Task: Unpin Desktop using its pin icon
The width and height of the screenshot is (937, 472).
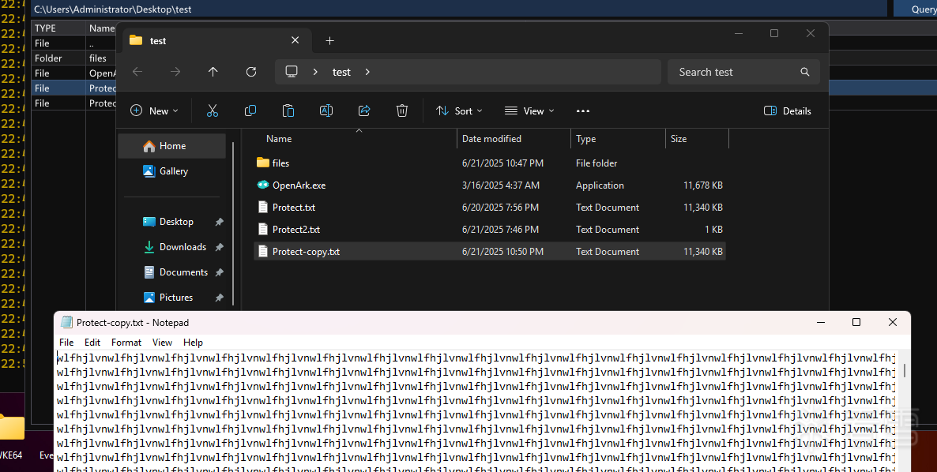Action: (x=220, y=222)
